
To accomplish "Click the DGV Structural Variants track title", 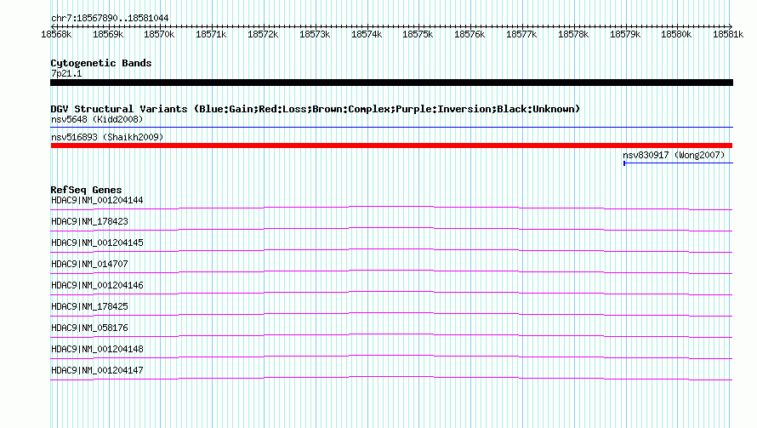I will pyautogui.click(x=316, y=109).
